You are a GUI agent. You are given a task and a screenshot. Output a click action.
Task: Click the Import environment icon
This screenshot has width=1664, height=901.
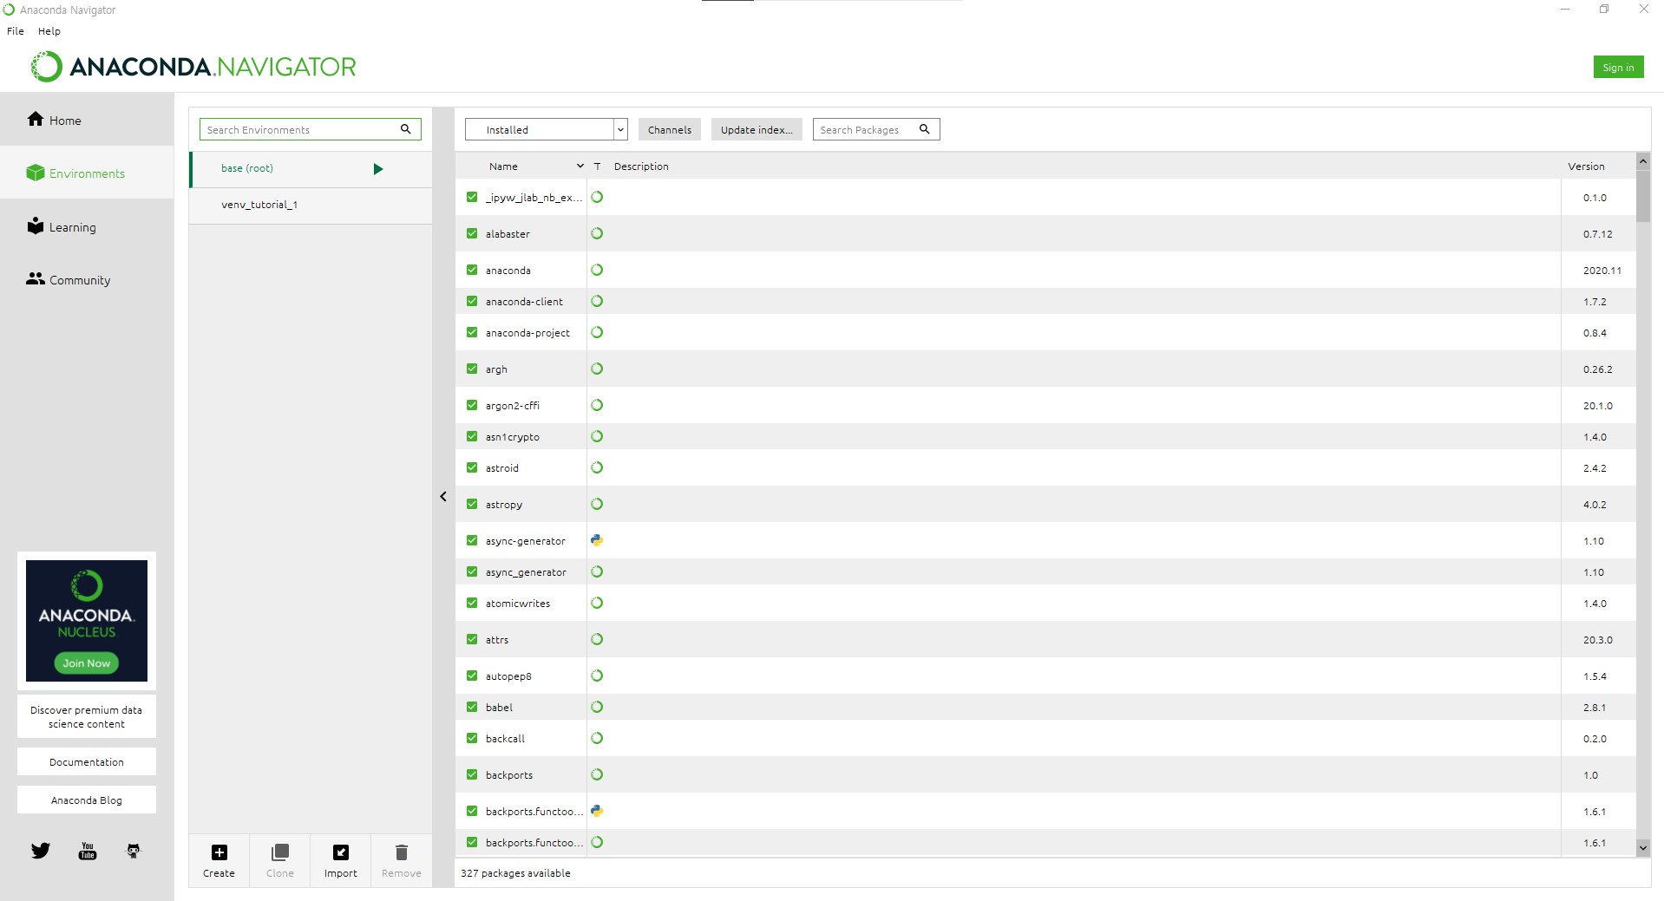point(341,852)
